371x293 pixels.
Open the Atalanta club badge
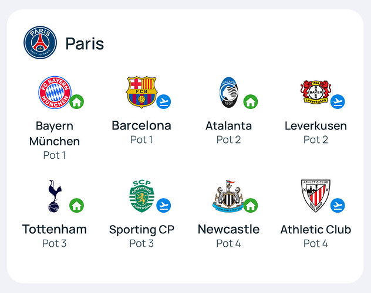click(228, 93)
